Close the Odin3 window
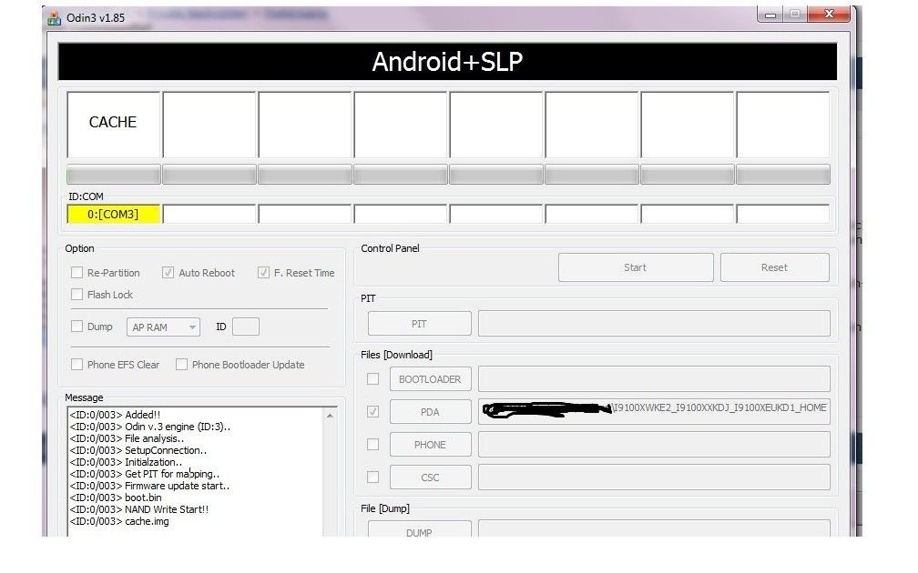 click(x=829, y=14)
